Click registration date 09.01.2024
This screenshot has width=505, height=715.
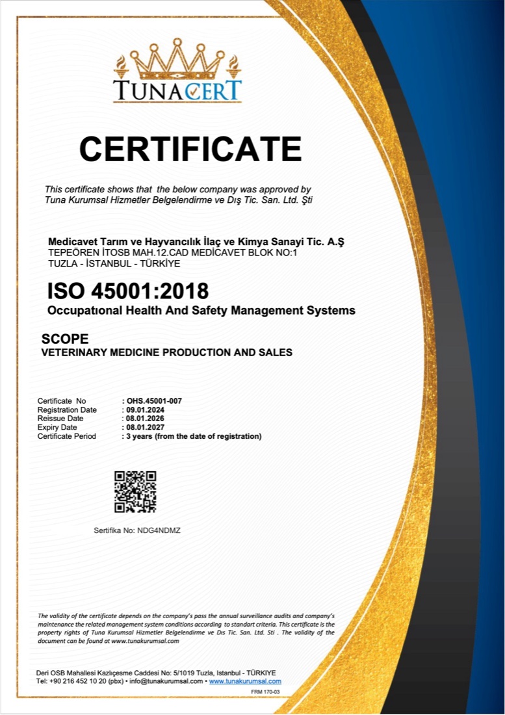[x=146, y=410]
